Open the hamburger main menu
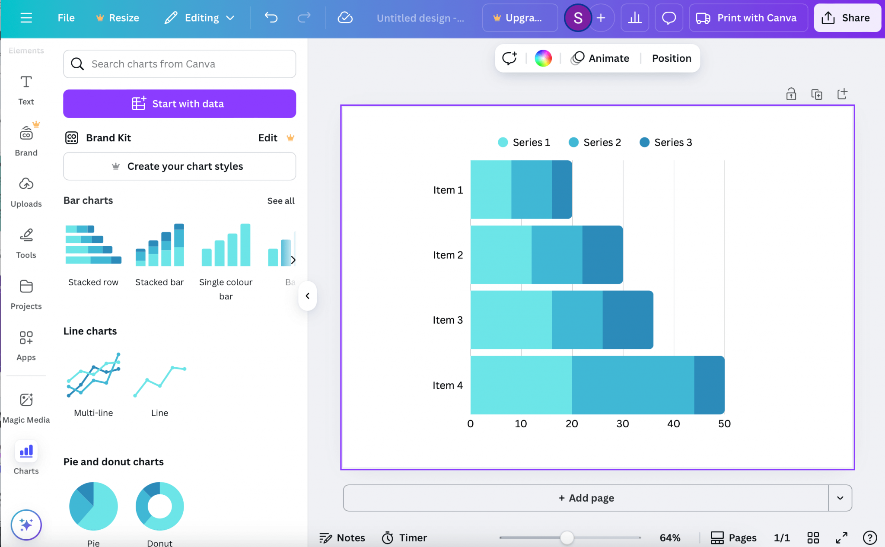The height and width of the screenshot is (547, 885). (x=26, y=18)
